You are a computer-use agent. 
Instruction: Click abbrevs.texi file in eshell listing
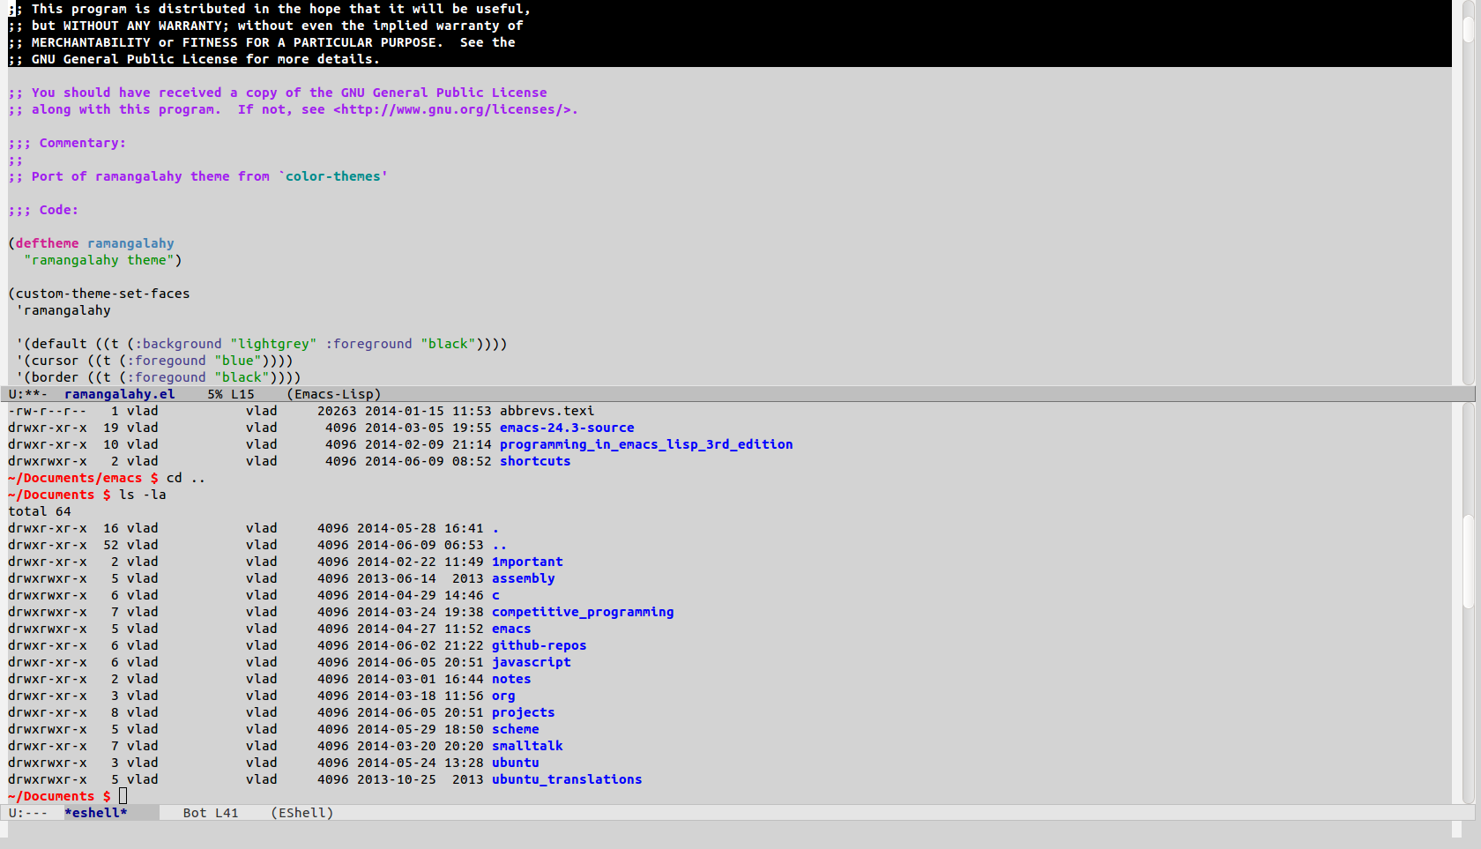(x=547, y=411)
